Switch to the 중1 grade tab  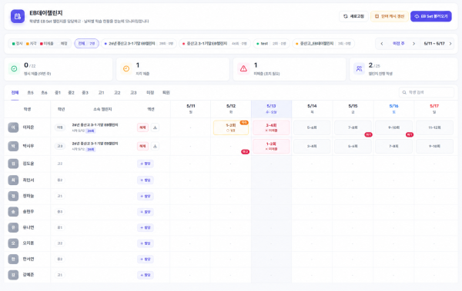click(x=58, y=93)
